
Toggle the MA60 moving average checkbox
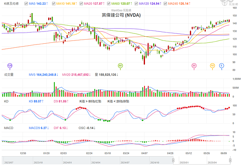[109, 3]
